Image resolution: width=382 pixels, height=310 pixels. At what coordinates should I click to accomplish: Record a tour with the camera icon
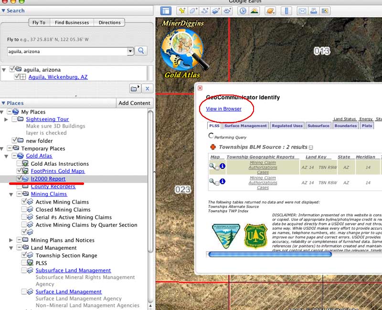pos(227,11)
